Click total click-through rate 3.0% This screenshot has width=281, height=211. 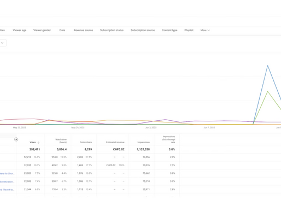click(172, 149)
